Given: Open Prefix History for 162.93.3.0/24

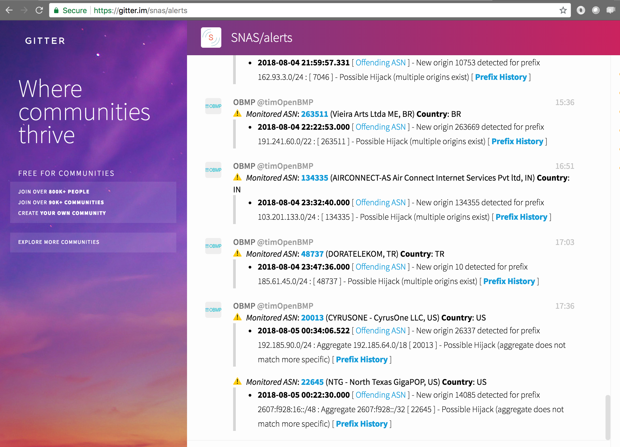Looking at the screenshot, I should 501,77.
